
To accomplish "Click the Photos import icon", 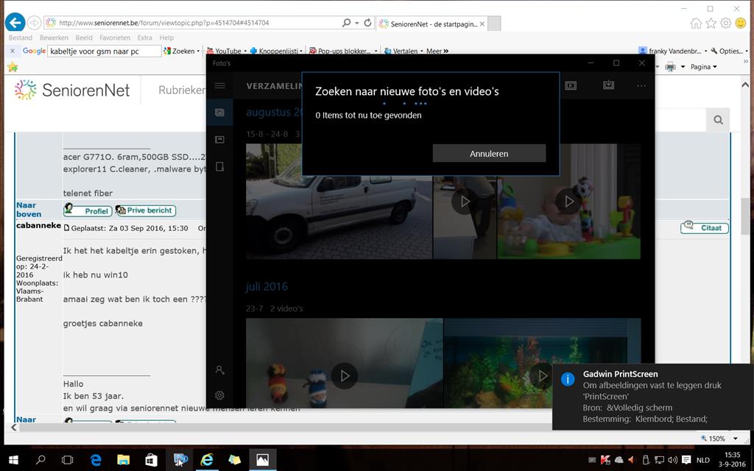I will tap(608, 85).
